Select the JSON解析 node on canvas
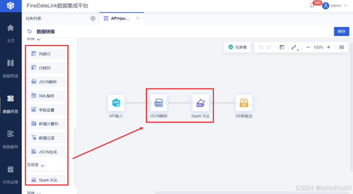 pyautogui.click(x=159, y=103)
